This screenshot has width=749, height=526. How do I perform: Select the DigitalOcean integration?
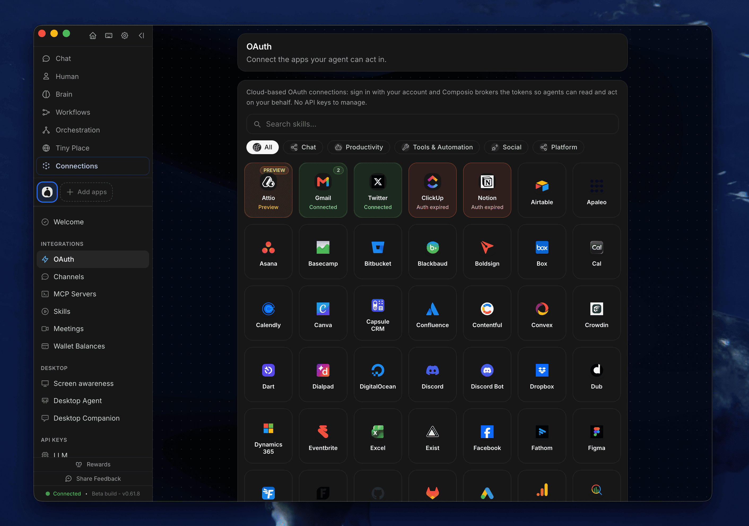(378, 375)
